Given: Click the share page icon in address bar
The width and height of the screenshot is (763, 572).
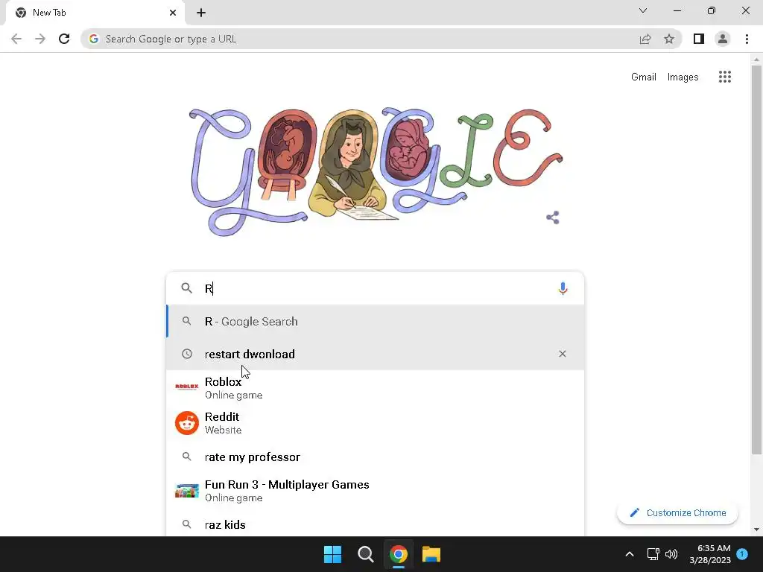Looking at the screenshot, I should click(645, 39).
